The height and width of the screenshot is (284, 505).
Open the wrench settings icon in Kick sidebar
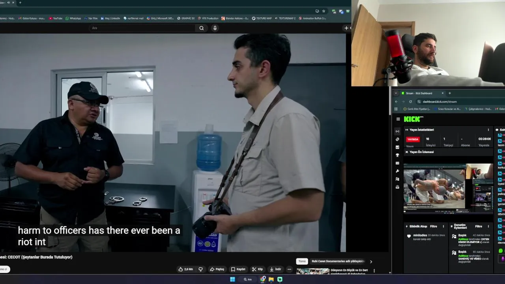pos(397,171)
